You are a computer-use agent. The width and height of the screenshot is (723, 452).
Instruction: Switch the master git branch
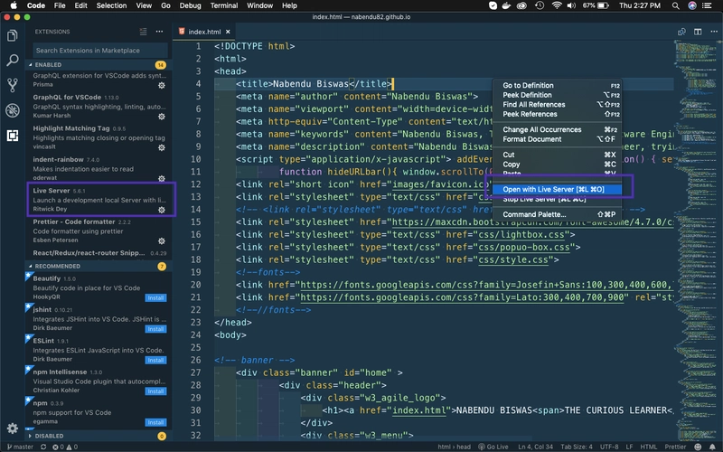click(x=20, y=447)
